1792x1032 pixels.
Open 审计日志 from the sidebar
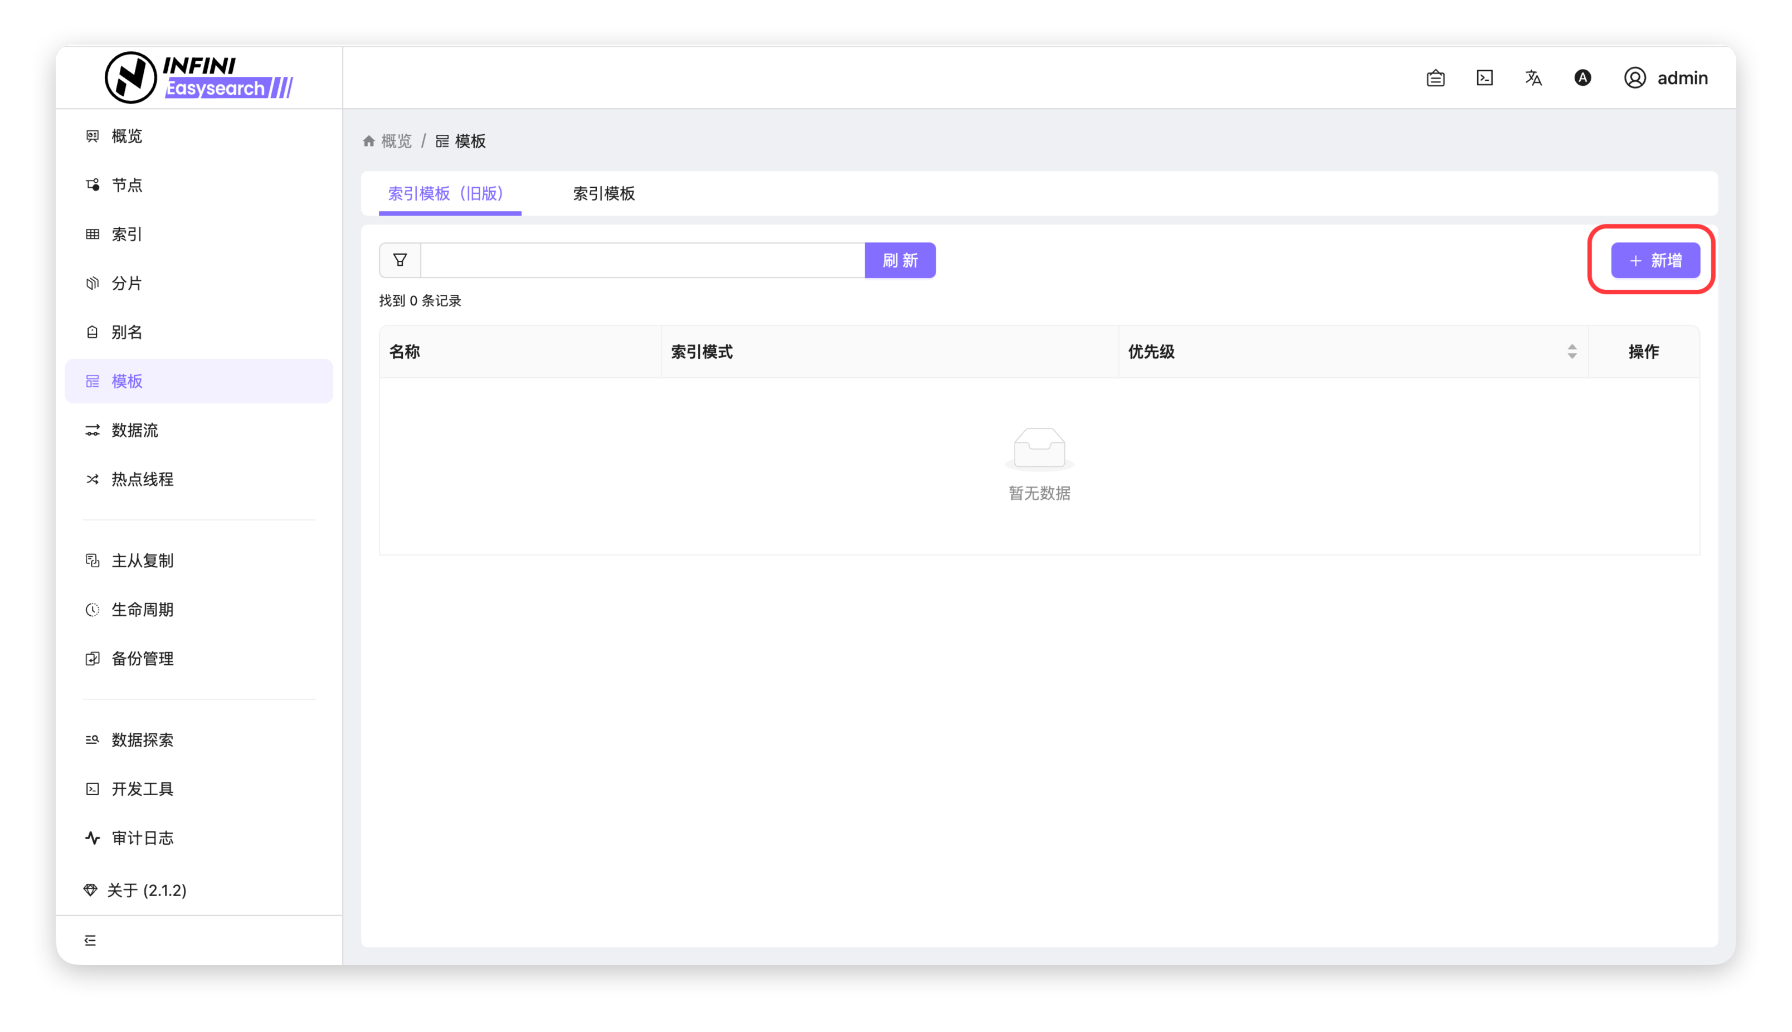[x=143, y=838]
